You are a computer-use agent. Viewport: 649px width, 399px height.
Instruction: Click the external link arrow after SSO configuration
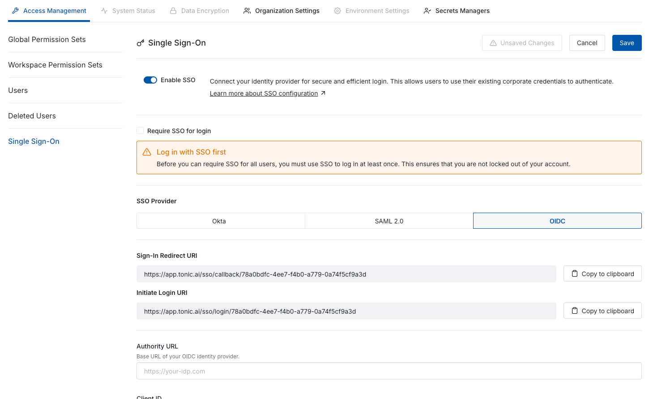pos(323,93)
